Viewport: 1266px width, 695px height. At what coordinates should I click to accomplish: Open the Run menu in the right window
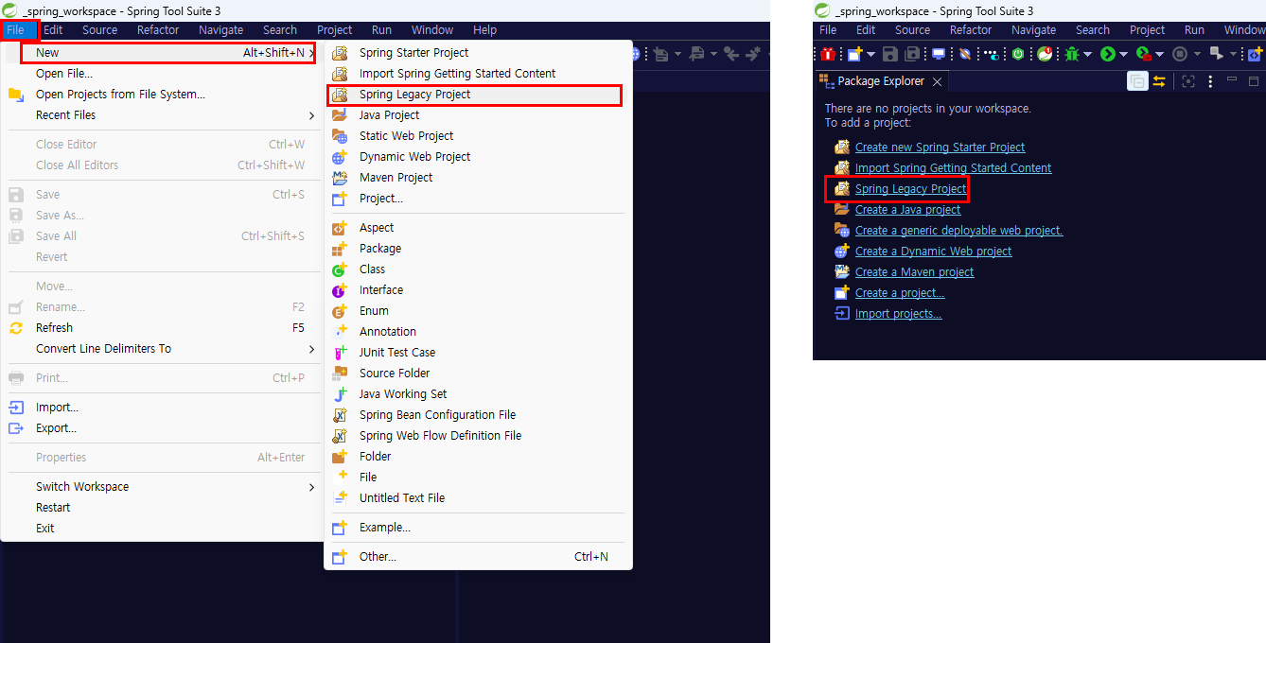coord(1194,30)
